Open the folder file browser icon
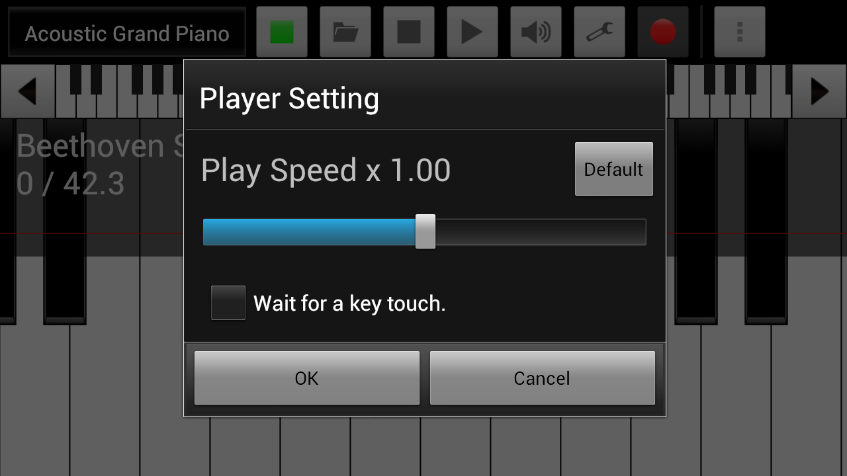847x476 pixels. coord(345,32)
